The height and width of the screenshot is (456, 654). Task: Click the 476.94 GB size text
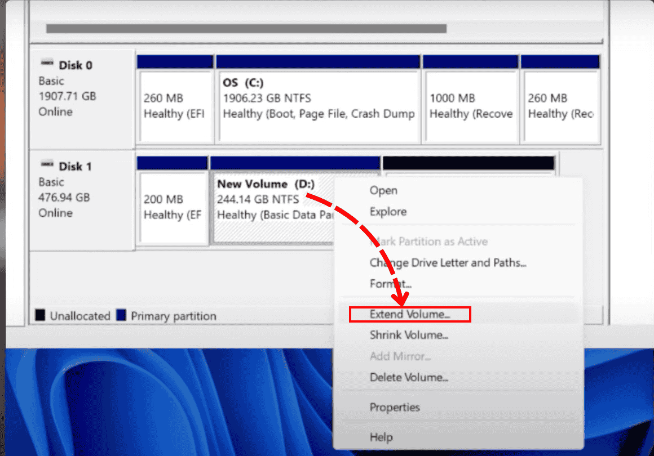[x=64, y=198]
